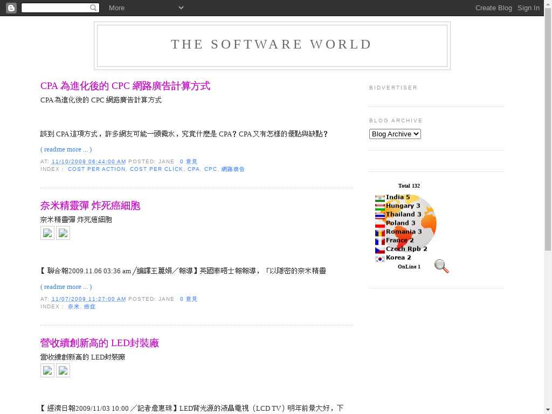The height and width of the screenshot is (414, 552).
Task: Click the France flag icon
Action: (380, 241)
